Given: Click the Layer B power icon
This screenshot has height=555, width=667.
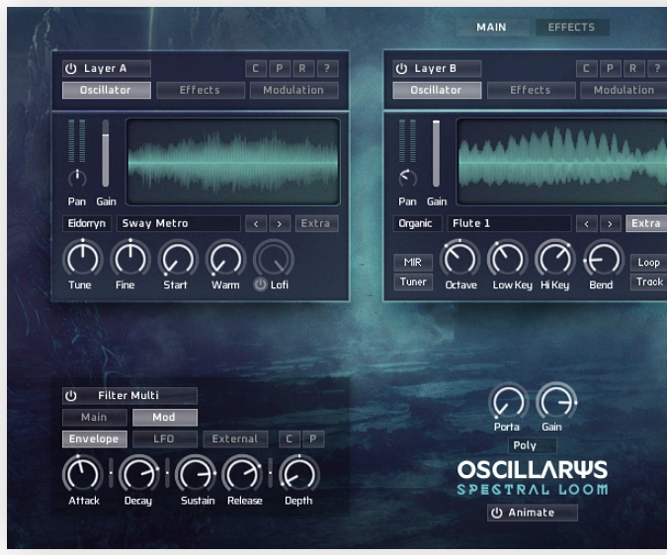Looking at the screenshot, I should (401, 69).
